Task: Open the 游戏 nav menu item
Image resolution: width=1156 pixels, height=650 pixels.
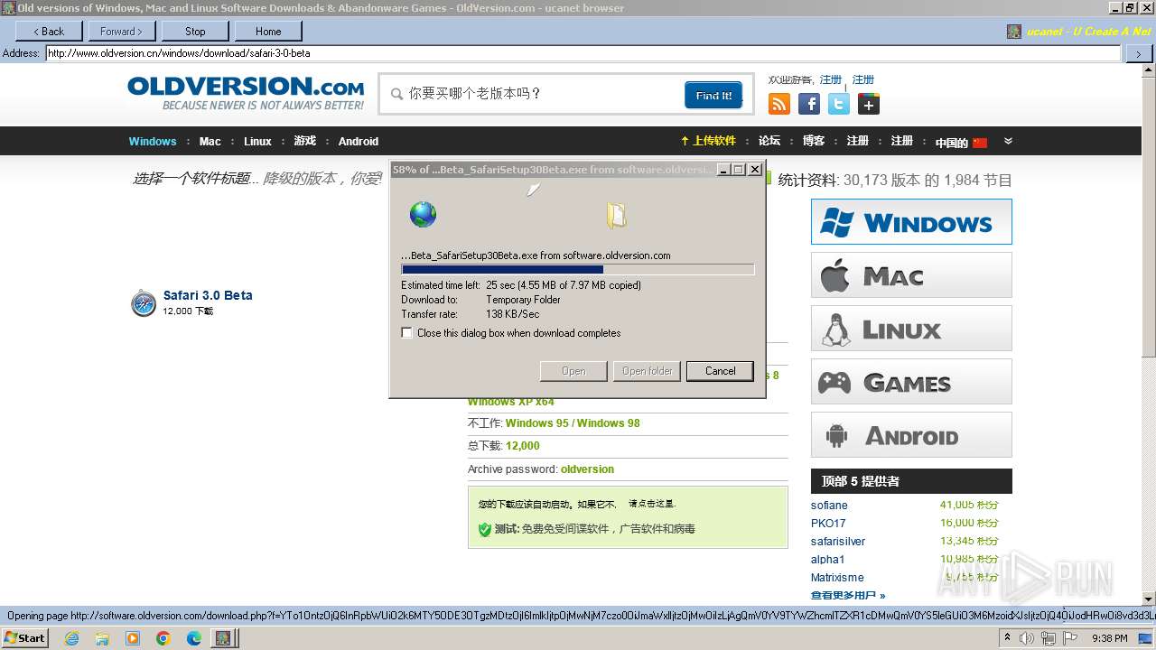Action: pyautogui.click(x=305, y=142)
